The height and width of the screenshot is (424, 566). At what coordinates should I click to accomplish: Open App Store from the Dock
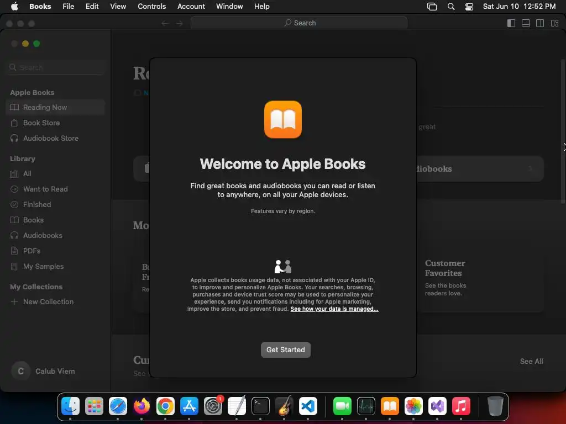[x=189, y=406]
